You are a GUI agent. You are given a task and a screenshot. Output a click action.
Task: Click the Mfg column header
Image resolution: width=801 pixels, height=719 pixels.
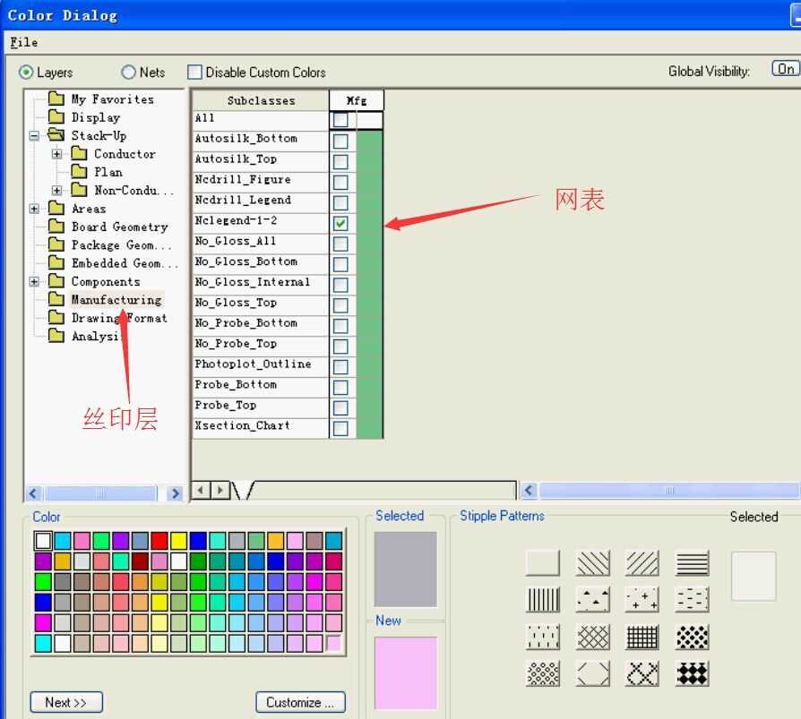pyautogui.click(x=357, y=100)
